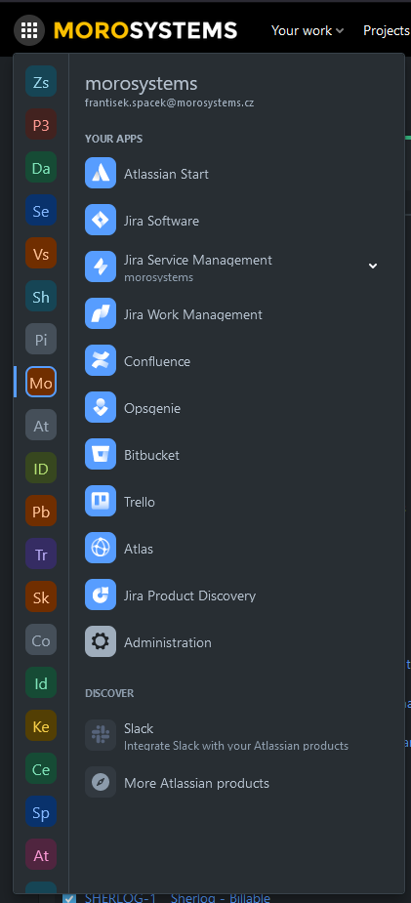This screenshot has width=411, height=903.
Task: Open the Your work dropdown
Action: point(308,30)
